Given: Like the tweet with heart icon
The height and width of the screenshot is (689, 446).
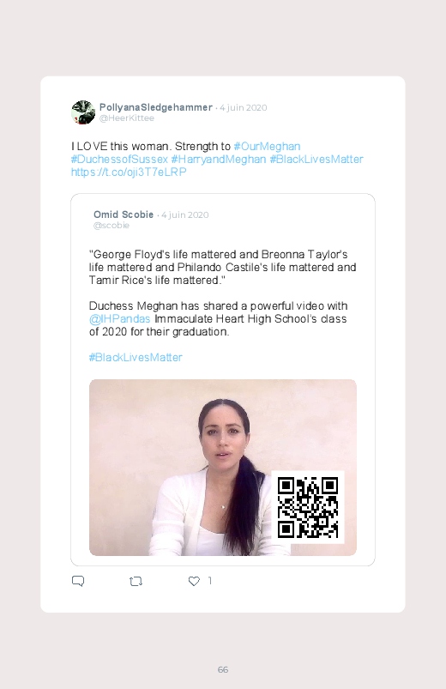Looking at the screenshot, I should [194, 582].
